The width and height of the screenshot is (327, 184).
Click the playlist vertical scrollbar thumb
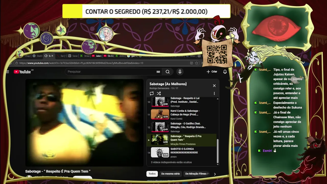[217, 151]
